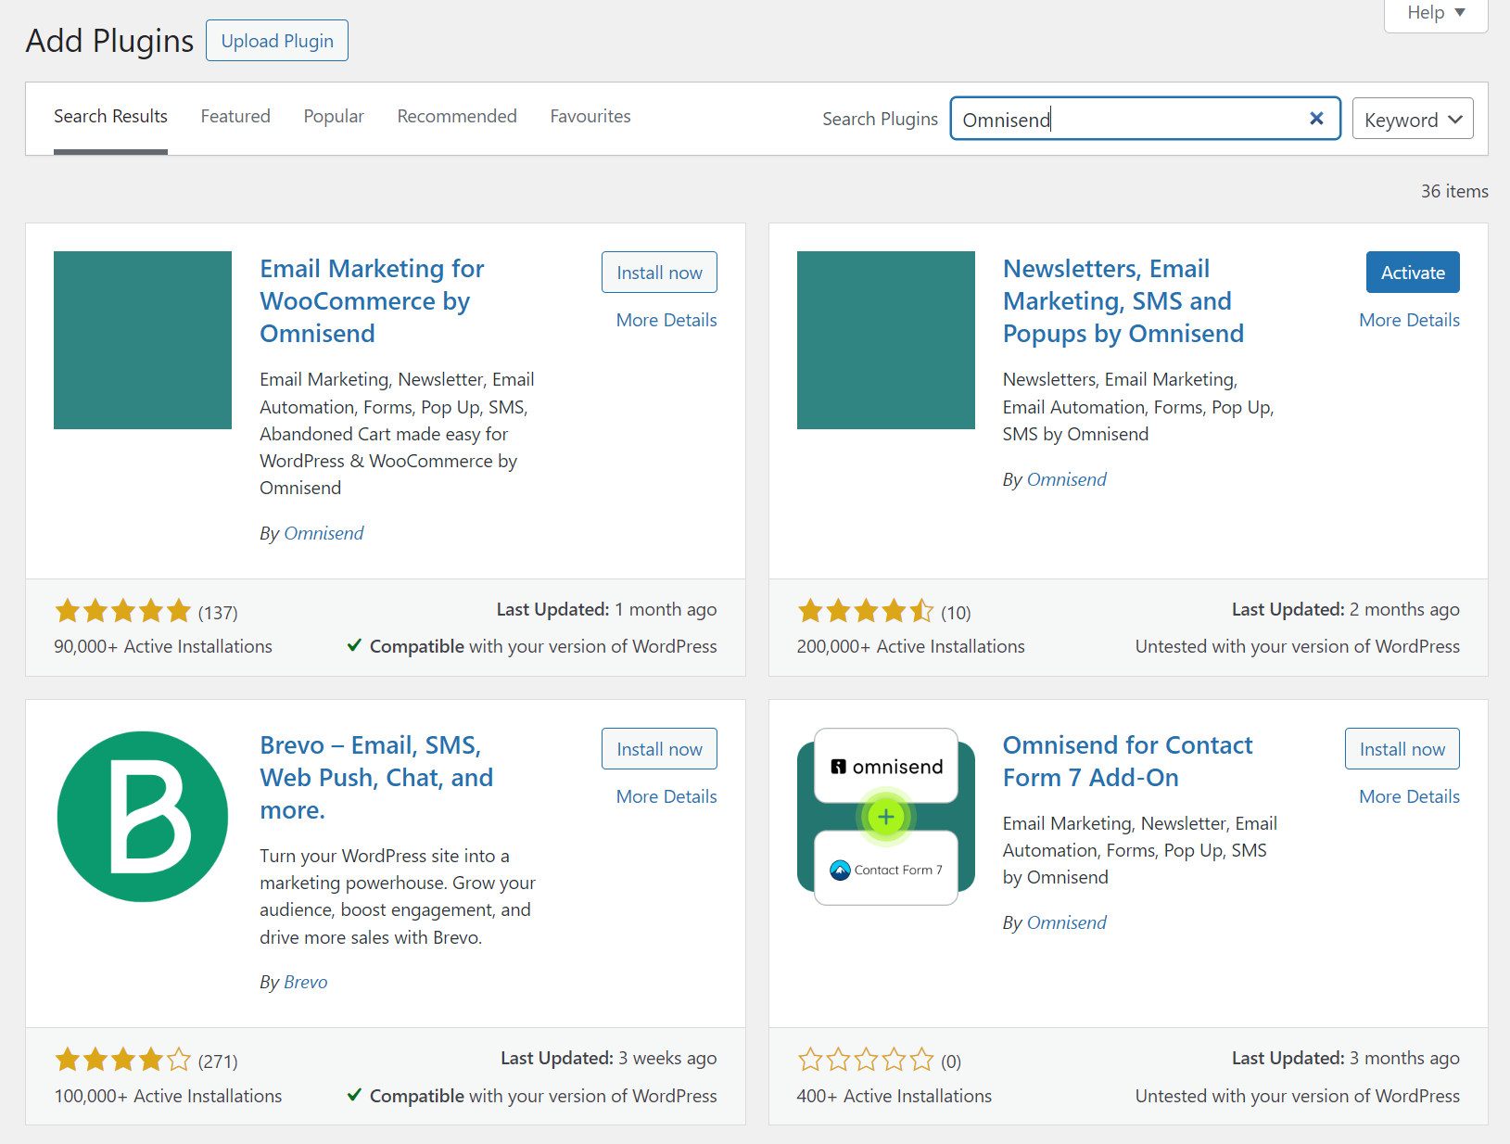Click Omnisend author link under Newsletters plugin
This screenshot has height=1144, width=1510.
(1066, 479)
